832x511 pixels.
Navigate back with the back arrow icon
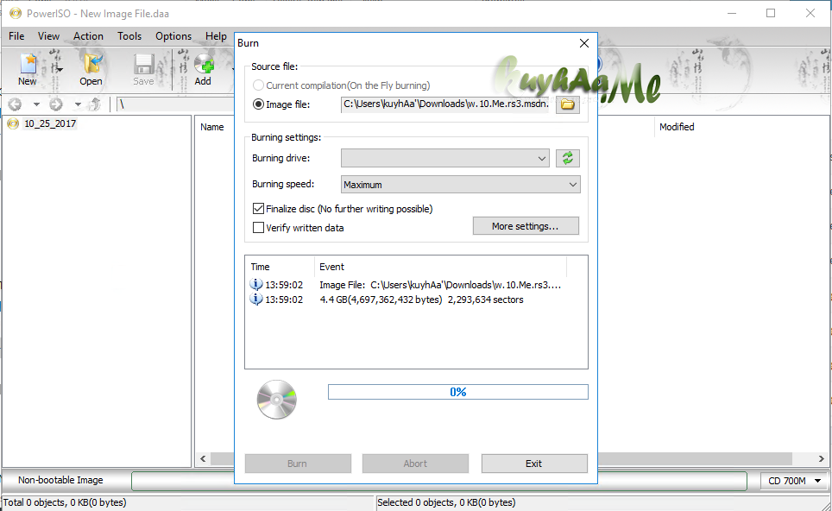coord(16,104)
